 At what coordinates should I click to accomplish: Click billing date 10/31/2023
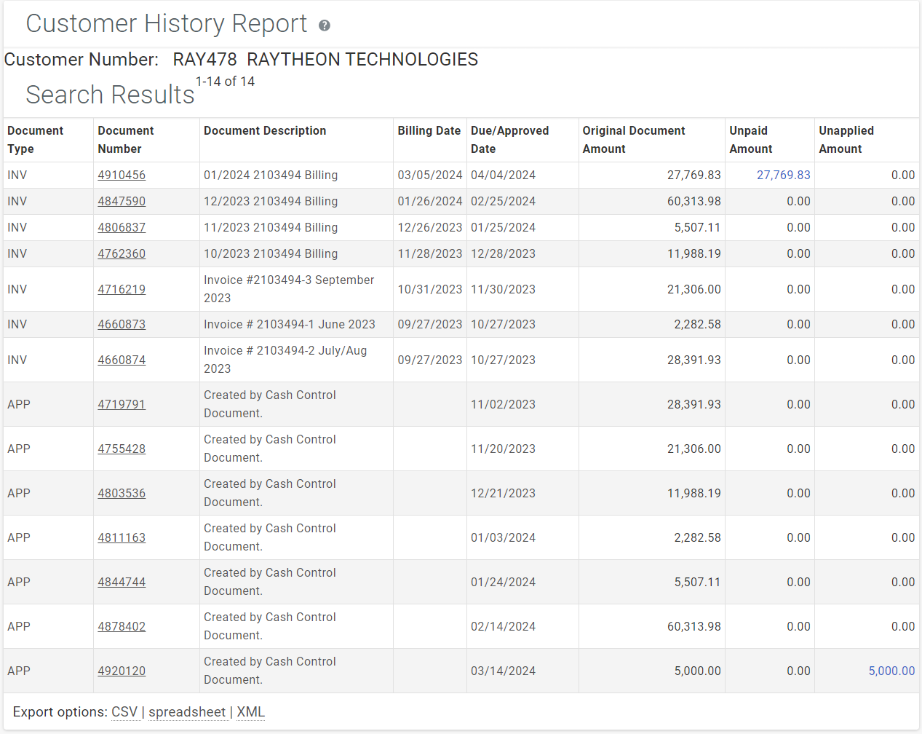click(x=430, y=289)
